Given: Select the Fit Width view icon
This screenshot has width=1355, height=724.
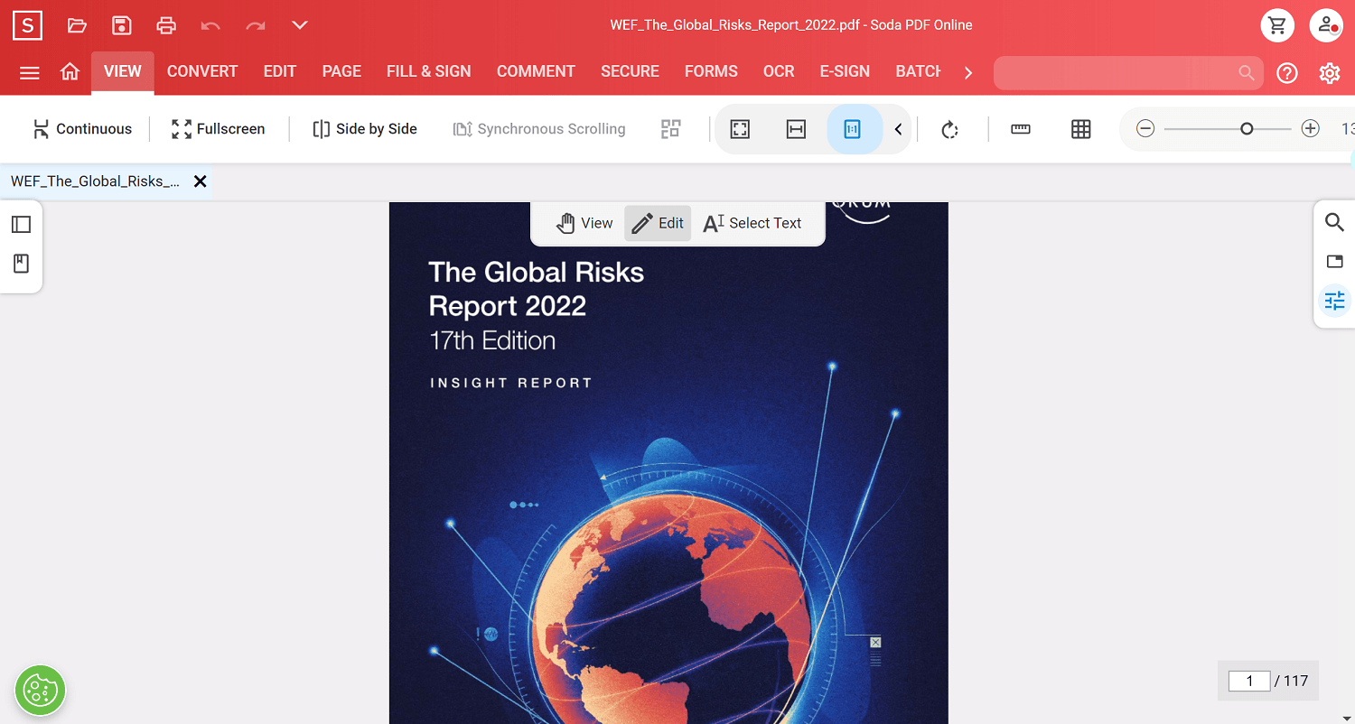Looking at the screenshot, I should (x=796, y=129).
